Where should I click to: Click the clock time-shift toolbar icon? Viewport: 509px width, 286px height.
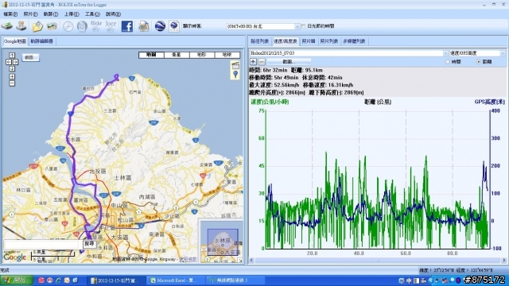pos(68,26)
